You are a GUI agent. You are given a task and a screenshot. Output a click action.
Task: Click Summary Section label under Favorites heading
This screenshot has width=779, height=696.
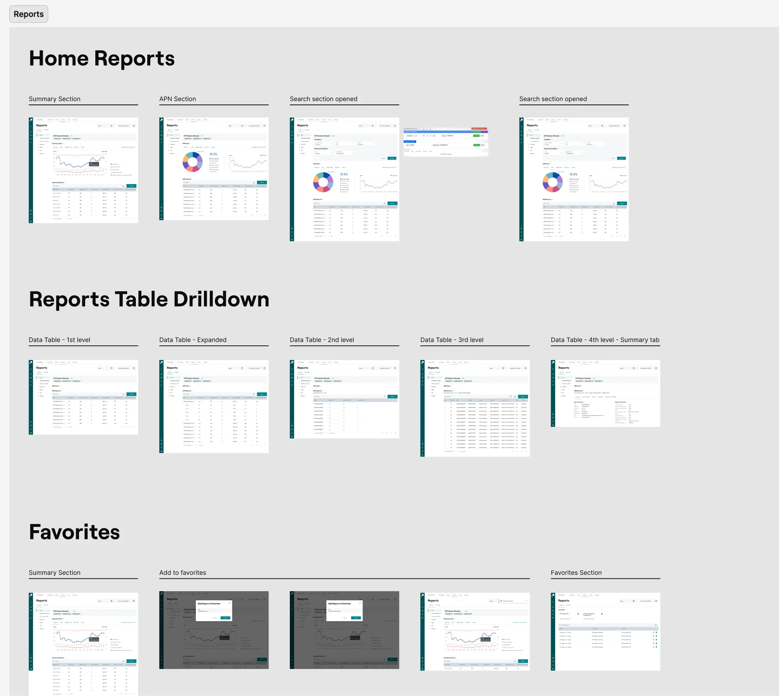(55, 573)
